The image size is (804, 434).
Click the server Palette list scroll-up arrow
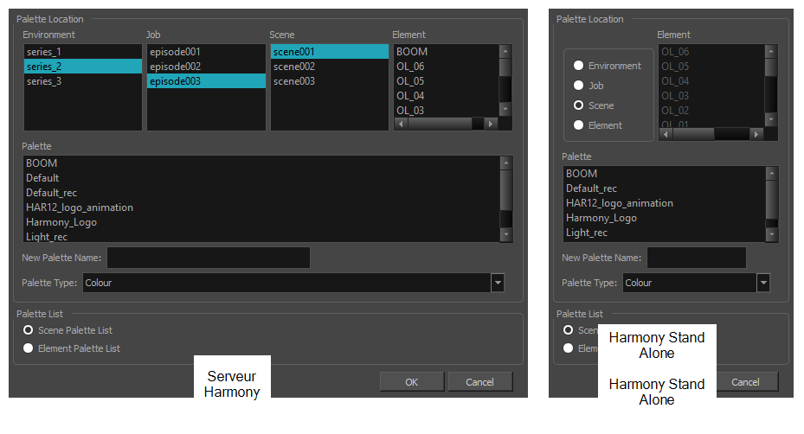(x=506, y=163)
